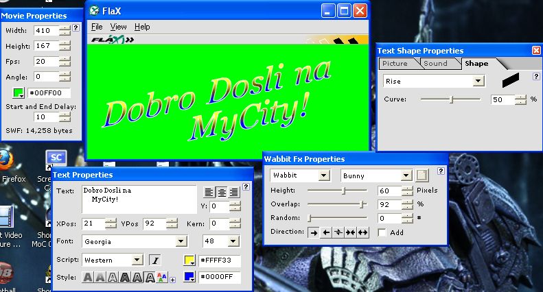This screenshot has height=292, width=543.
Task: Select the multicolor letters style
Action: [162, 277]
